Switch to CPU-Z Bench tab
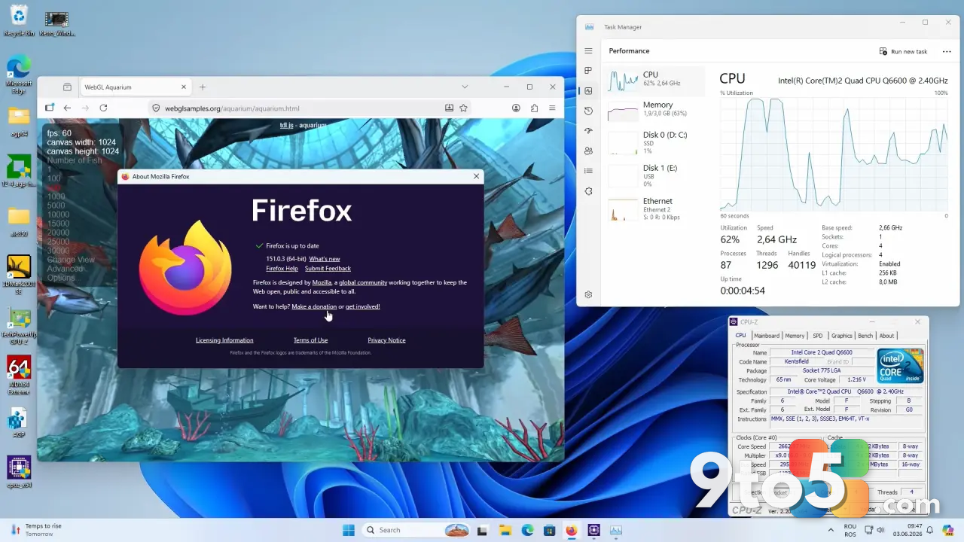Screen dimensions: 964x542 coord(865,336)
